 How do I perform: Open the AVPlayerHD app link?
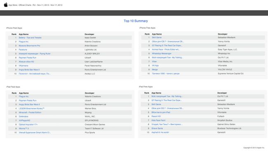click(x=24, y=121)
